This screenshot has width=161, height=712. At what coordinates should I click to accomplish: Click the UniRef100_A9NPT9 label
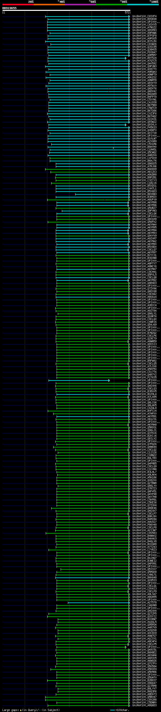[x=144, y=75]
